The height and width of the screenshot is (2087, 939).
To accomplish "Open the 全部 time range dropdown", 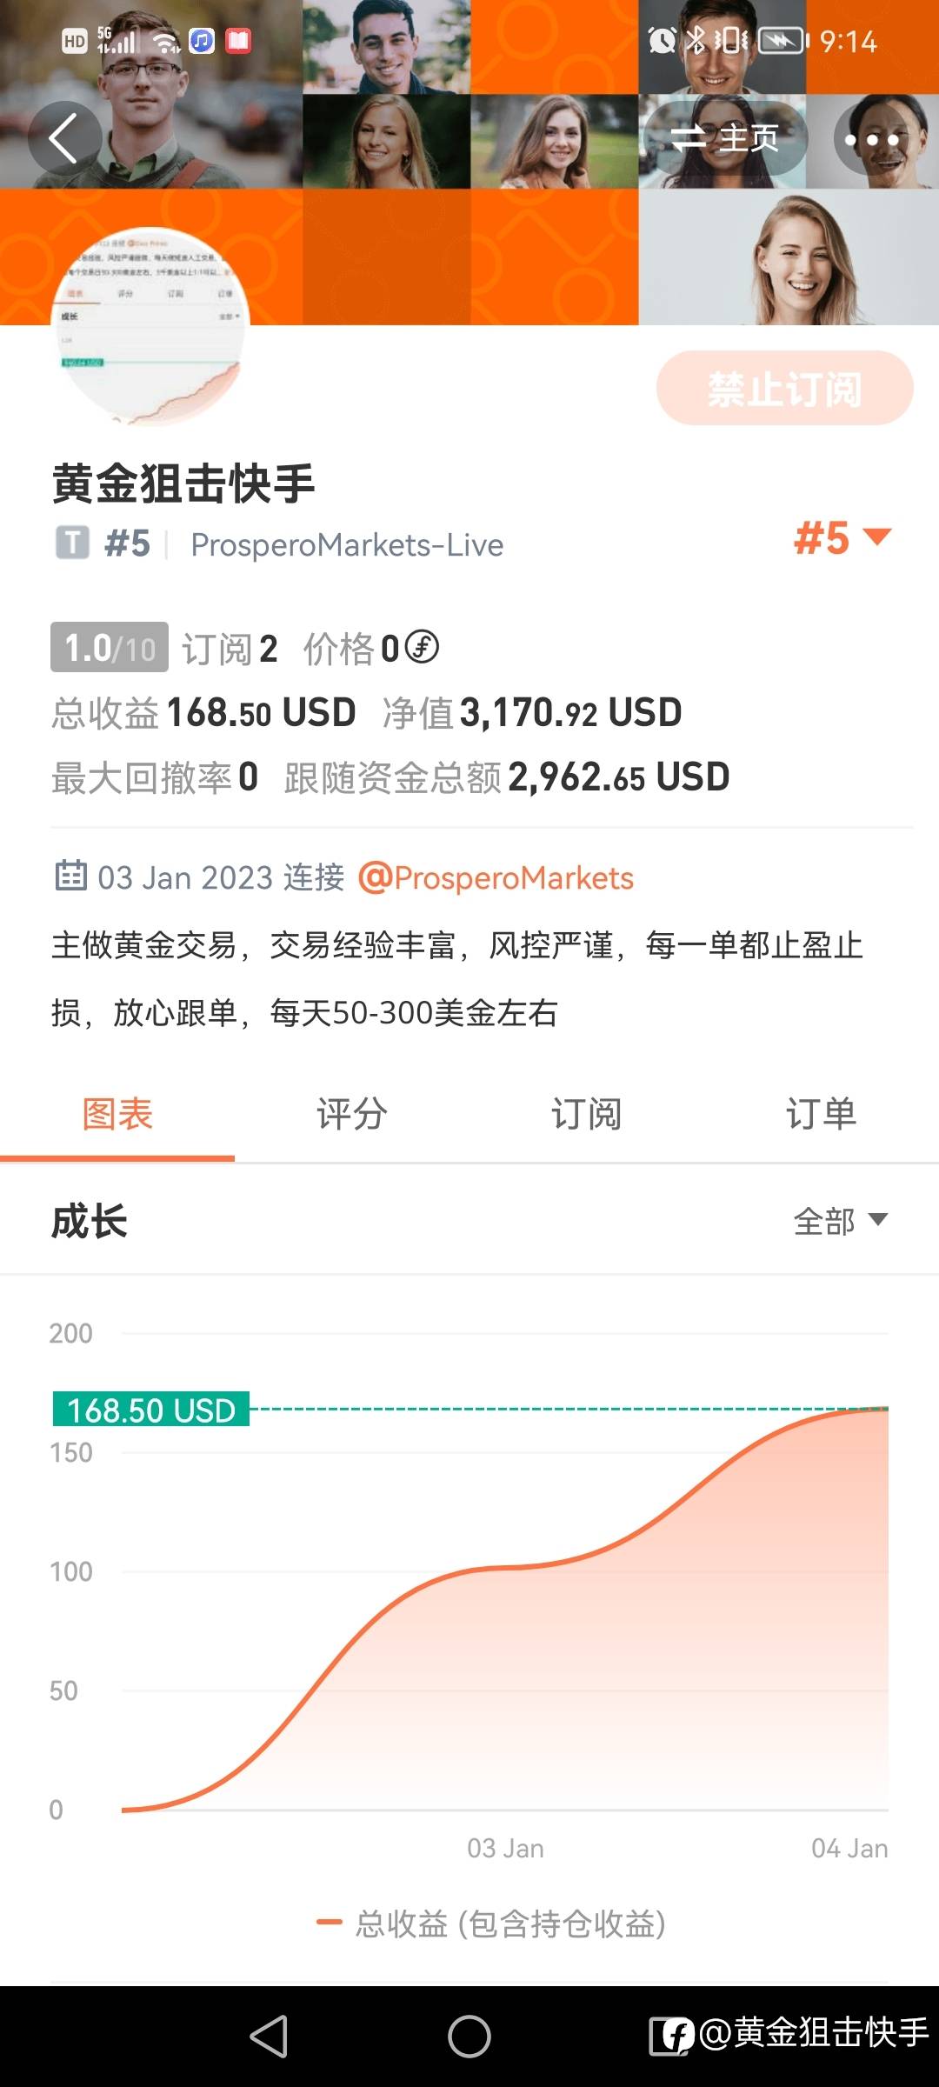I will [x=840, y=1221].
